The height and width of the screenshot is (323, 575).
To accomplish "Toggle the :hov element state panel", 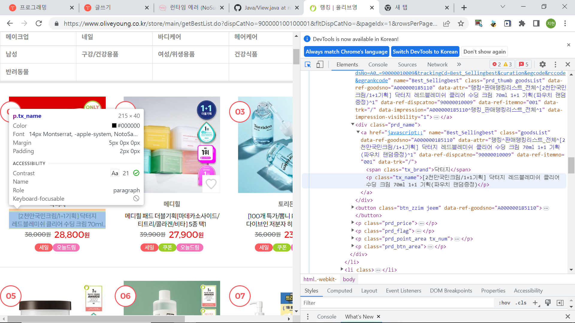I will coord(504,303).
